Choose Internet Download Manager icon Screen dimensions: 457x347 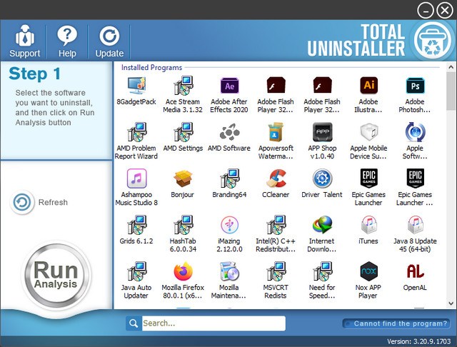tap(322, 226)
